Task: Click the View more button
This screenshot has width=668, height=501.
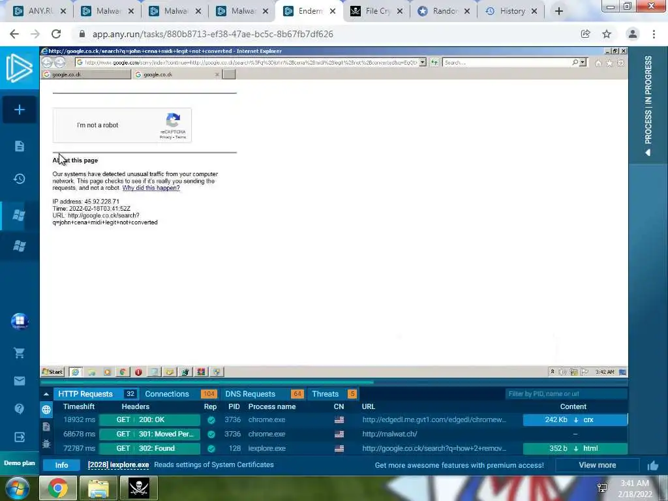Action: (x=598, y=465)
